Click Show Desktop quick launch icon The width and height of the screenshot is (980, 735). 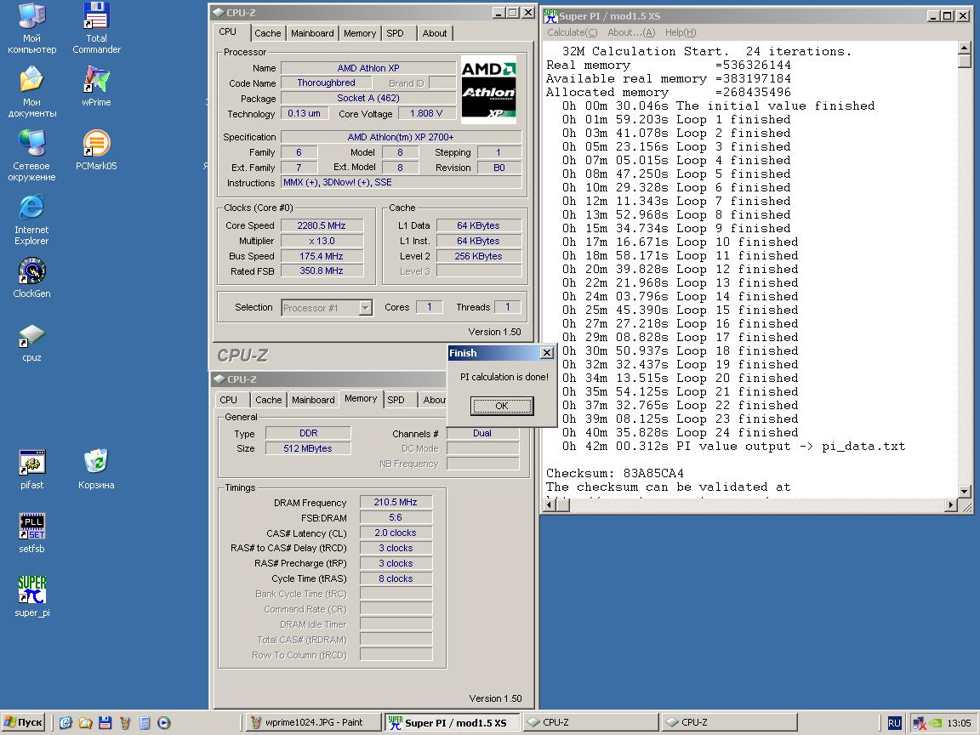click(x=66, y=722)
